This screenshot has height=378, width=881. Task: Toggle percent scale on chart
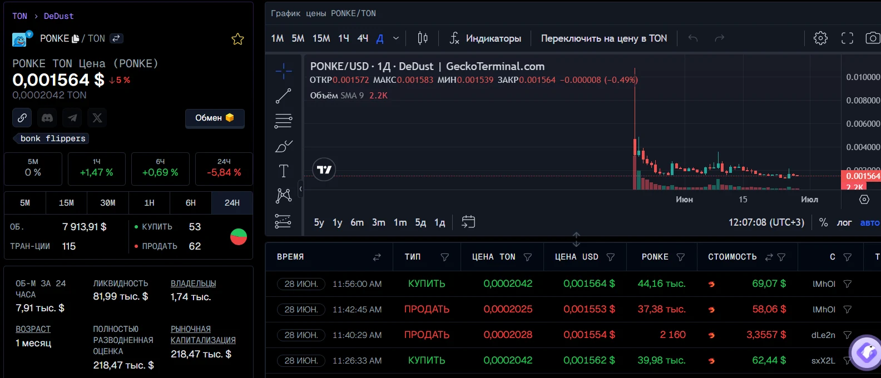point(823,222)
